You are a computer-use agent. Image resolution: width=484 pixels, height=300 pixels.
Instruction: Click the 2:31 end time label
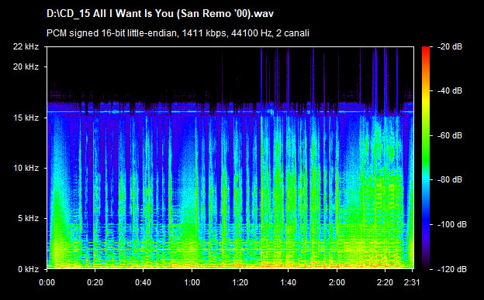[x=412, y=282]
